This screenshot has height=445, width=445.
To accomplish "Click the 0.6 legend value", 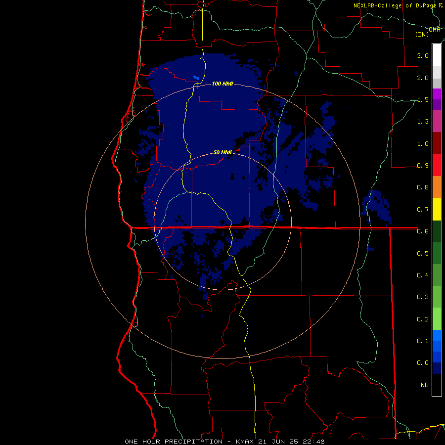I will pyautogui.click(x=423, y=231).
